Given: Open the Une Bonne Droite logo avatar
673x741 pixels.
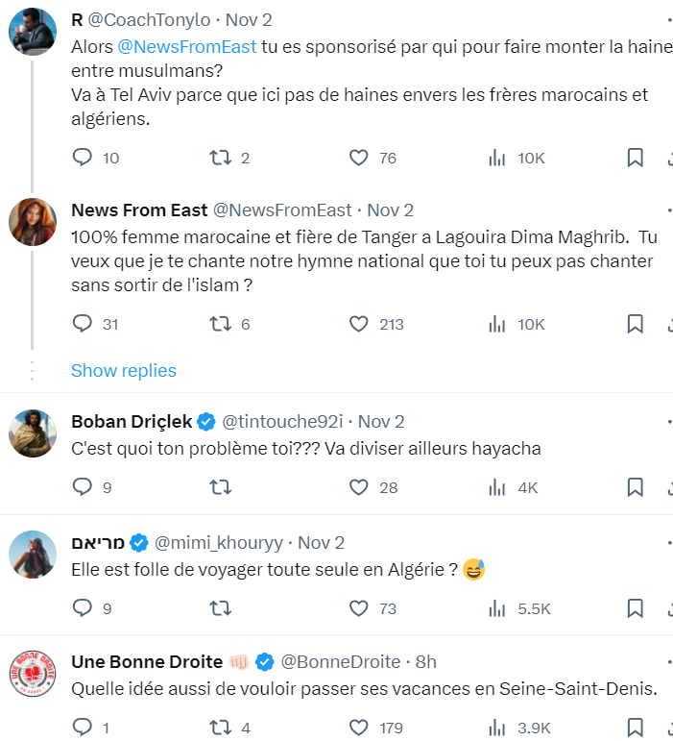Looking at the screenshot, I should (33, 674).
